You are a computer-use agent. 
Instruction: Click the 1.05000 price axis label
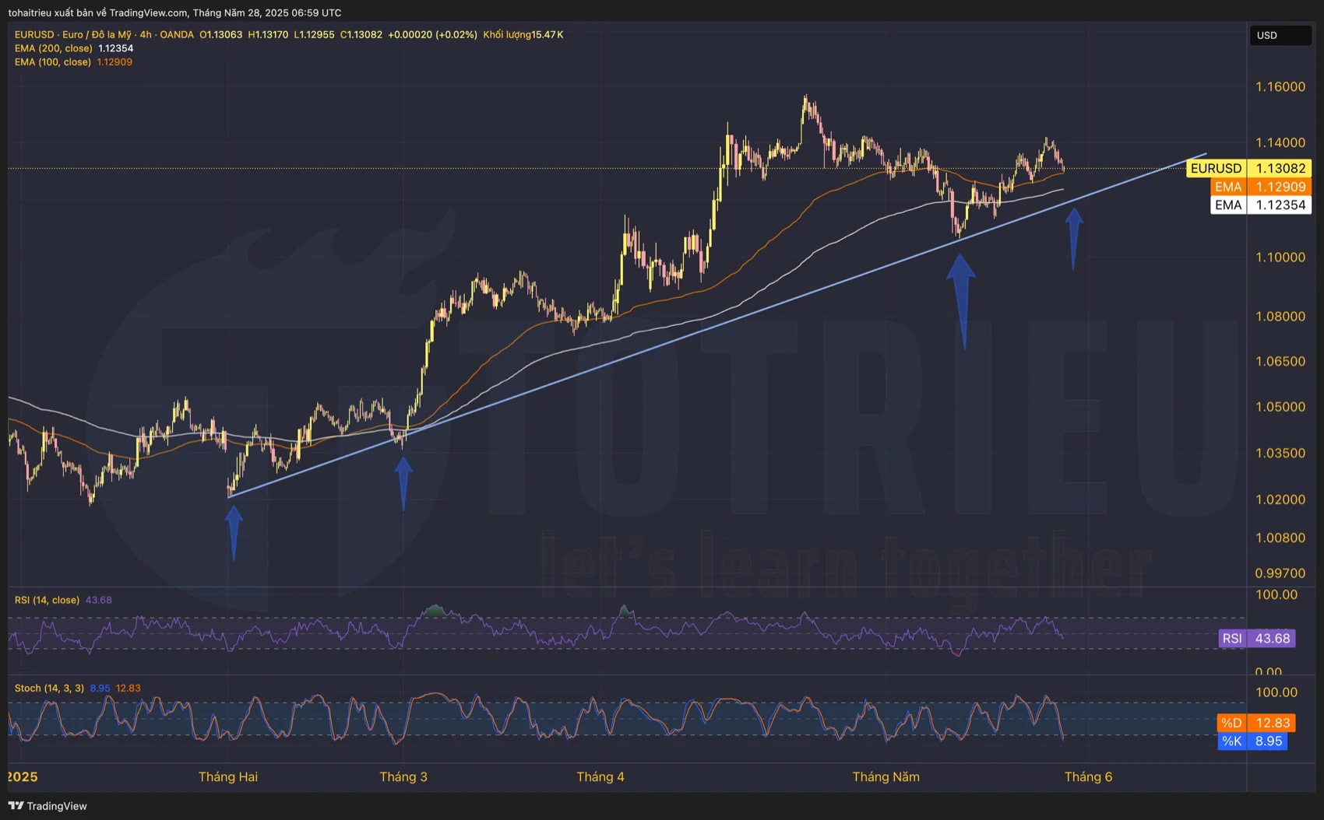pyautogui.click(x=1280, y=406)
